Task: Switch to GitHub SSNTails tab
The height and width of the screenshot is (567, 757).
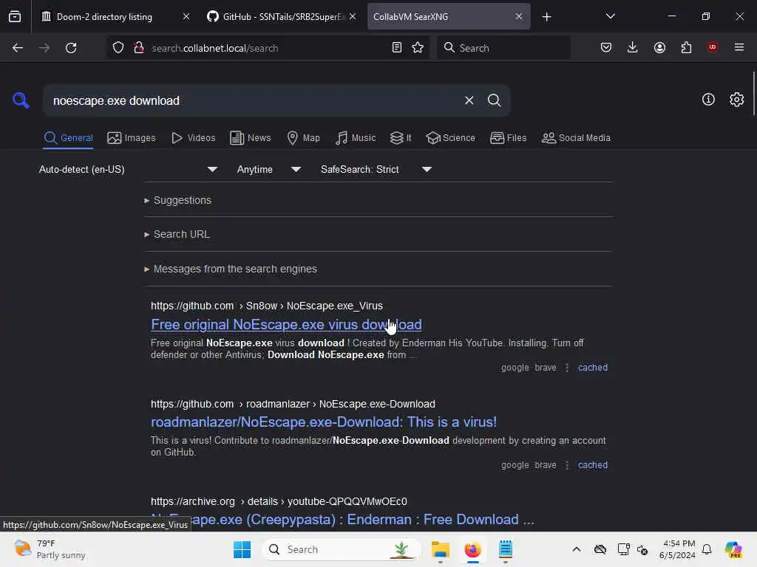Action: point(275,17)
